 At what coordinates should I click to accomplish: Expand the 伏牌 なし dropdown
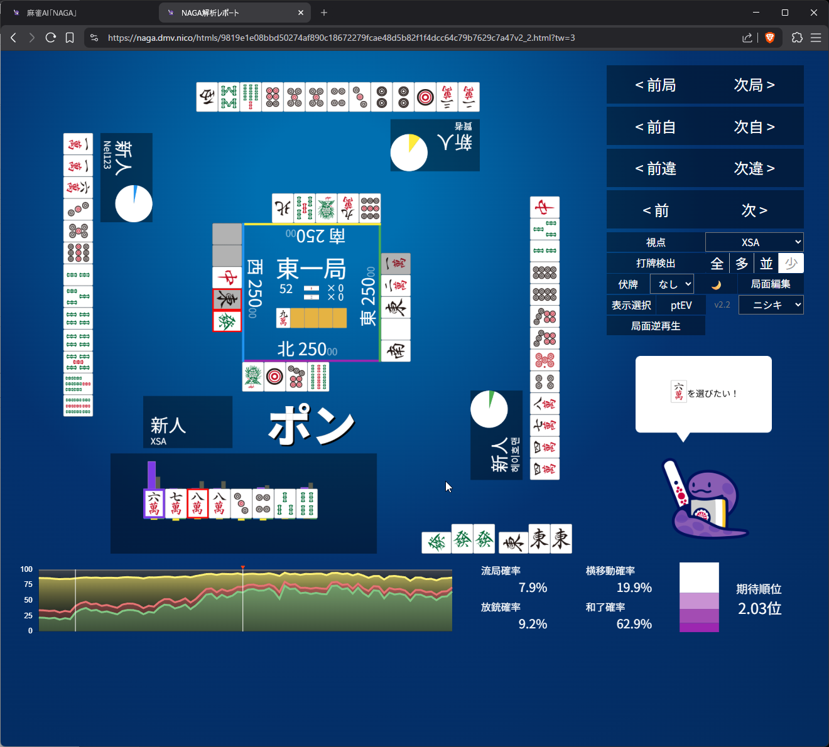pyautogui.click(x=672, y=284)
